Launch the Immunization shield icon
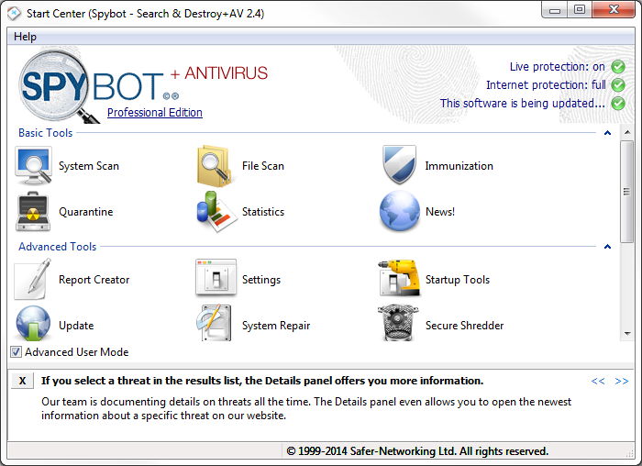 click(x=399, y=164)
